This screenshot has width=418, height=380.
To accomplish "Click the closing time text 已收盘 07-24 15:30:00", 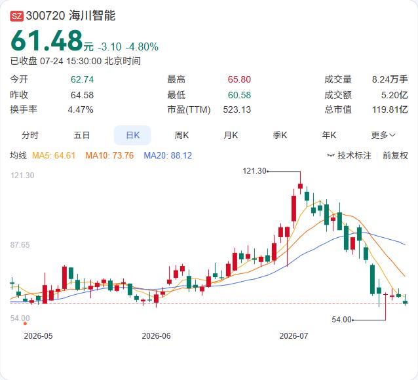I will pos(56,61).
